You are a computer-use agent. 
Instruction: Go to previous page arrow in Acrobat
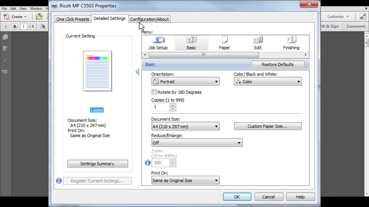pyautogui.click(x=6, y=26)
